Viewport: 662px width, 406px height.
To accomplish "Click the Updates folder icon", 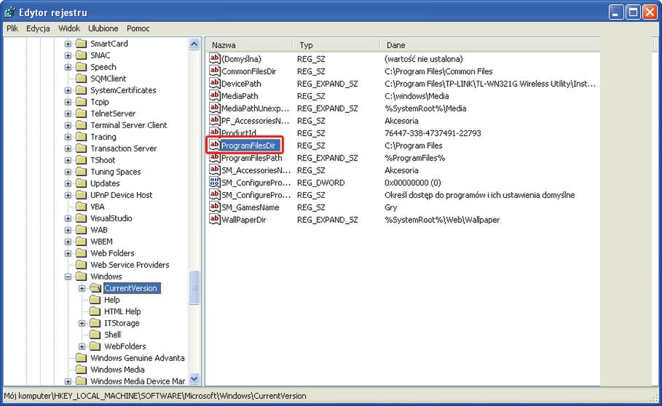I will point(81,183).
